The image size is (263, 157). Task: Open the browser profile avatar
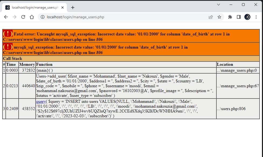247,17
